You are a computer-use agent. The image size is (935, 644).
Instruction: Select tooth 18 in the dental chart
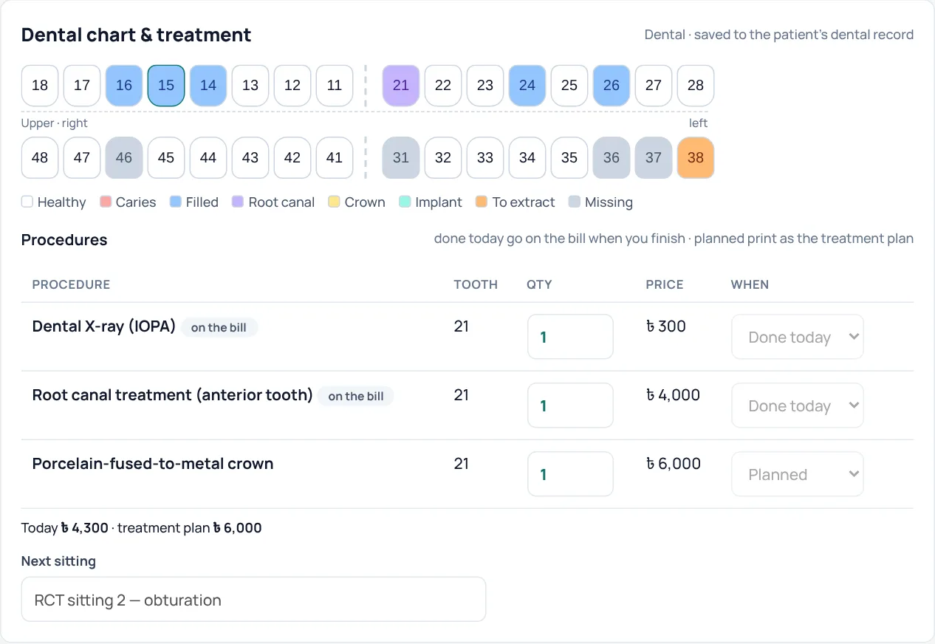[40, 86]
